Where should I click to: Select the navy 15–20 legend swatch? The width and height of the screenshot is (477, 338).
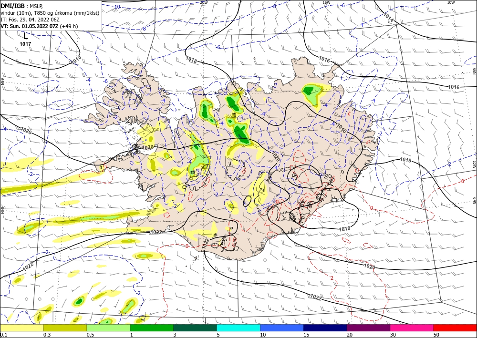(325, 328)
